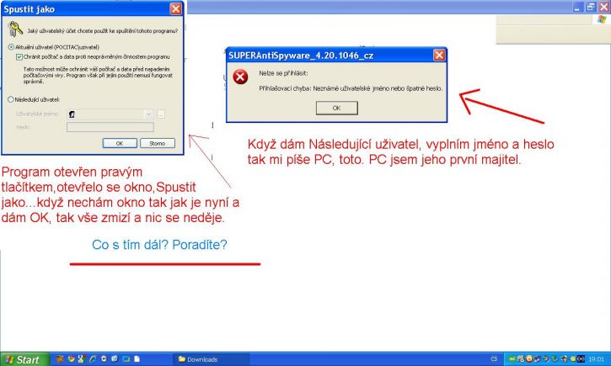Toggle 'Chránit počítač a data' checkbox
The width and height of the screenshot is (611, 366).
[19, 56]
